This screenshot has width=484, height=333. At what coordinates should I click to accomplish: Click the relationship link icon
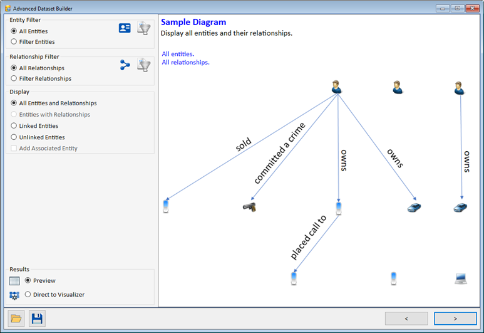pos(125,65)
